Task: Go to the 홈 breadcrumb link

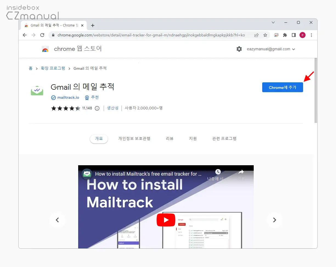Action: (30, 68)
